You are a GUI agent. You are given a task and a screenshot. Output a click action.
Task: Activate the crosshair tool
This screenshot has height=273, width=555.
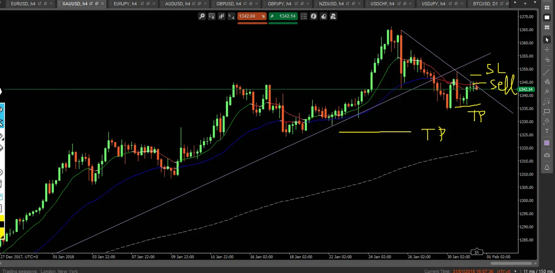[x=547, y=50]
